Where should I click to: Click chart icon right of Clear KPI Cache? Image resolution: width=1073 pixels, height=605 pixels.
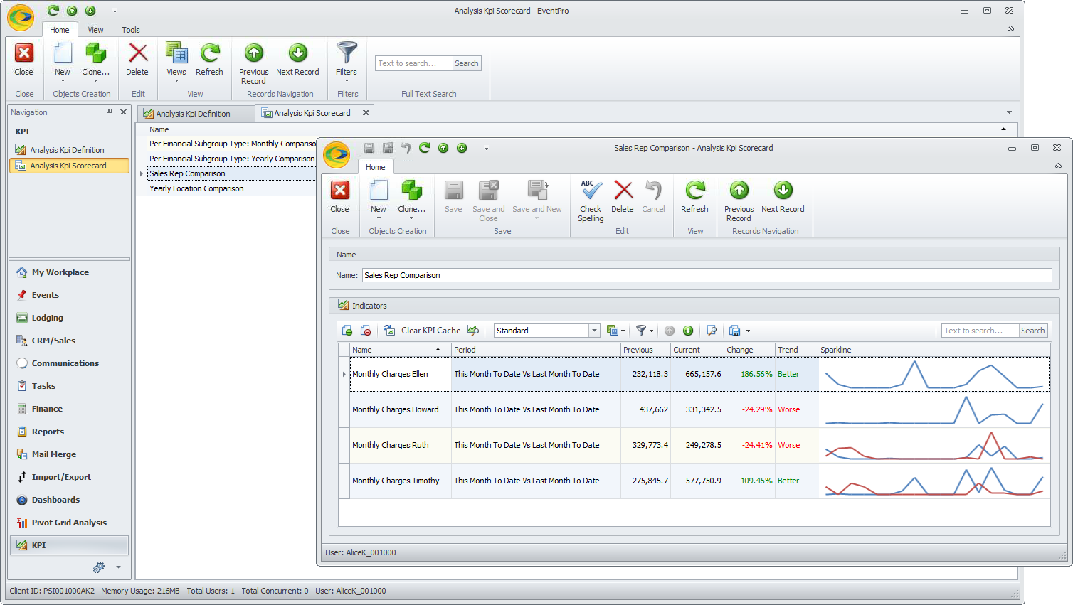(473, 331)
